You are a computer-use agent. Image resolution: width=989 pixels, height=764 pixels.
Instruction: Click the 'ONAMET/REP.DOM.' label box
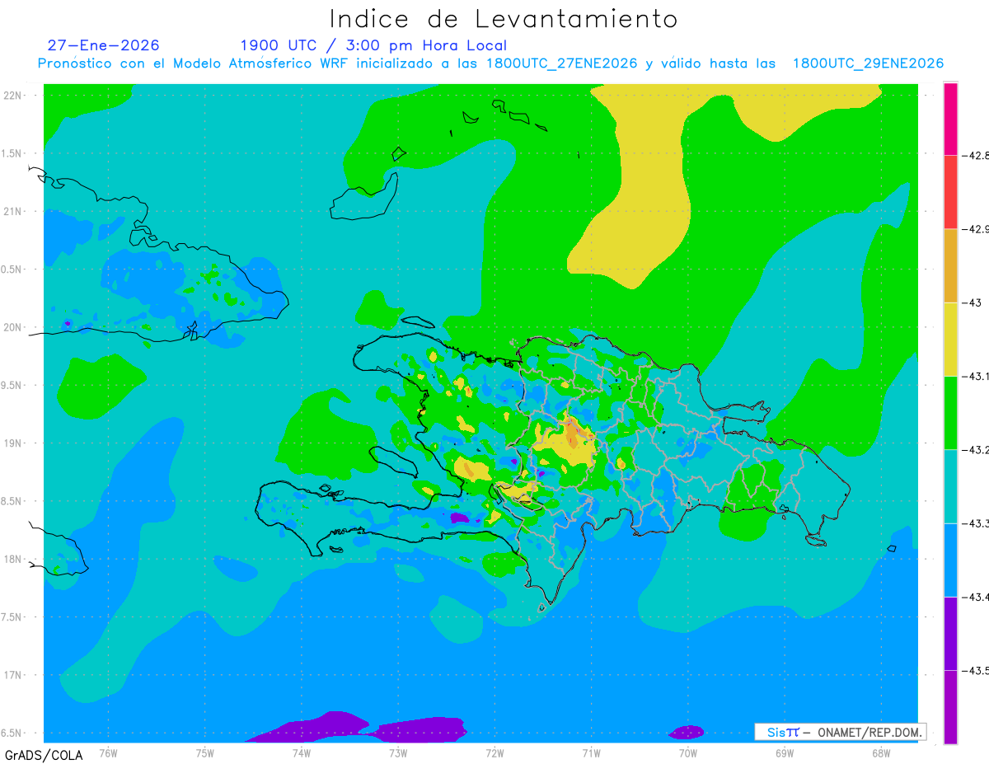(840, 732)
